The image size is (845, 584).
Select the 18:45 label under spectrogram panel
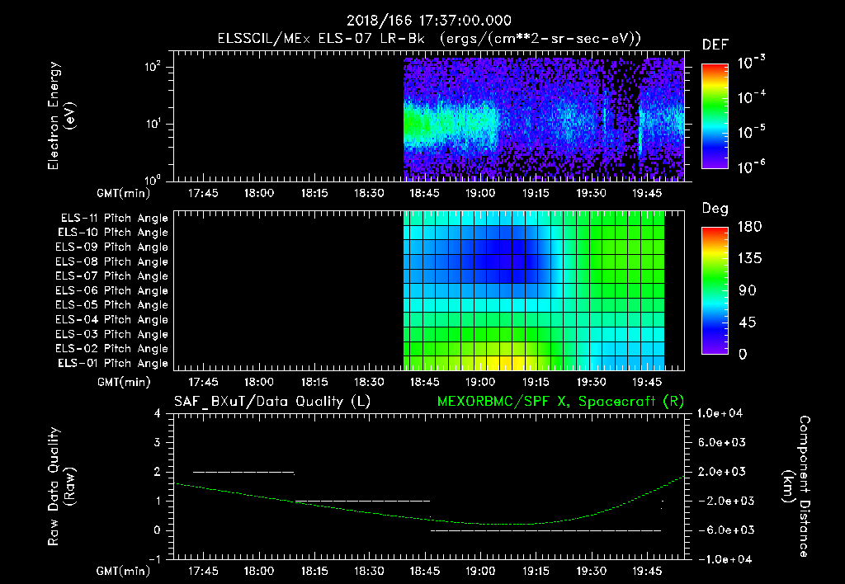[x=425, y=193]
